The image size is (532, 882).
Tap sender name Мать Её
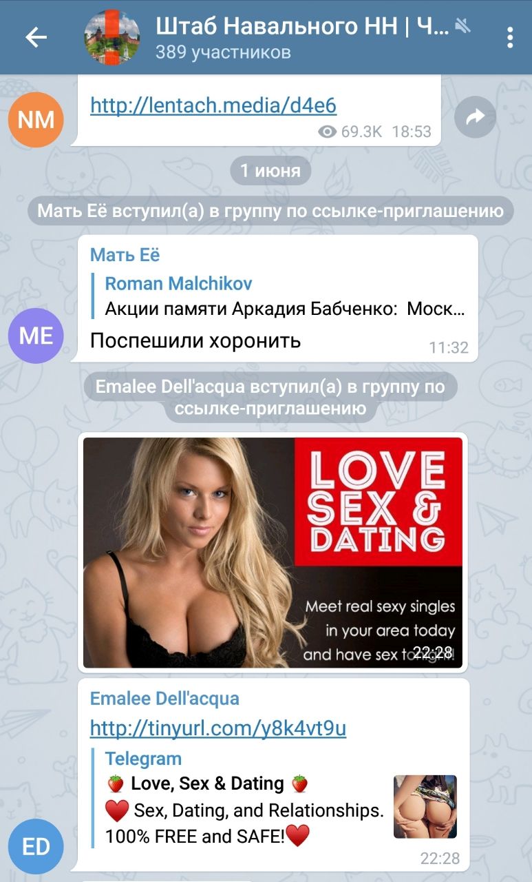coord(125,255)
